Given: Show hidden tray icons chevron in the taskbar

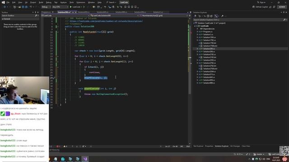Looking at the screenshot, I should (249, 159).
